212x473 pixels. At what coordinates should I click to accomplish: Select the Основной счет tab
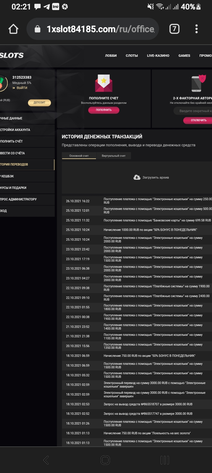pyautogui.click(x=79, y=156)
